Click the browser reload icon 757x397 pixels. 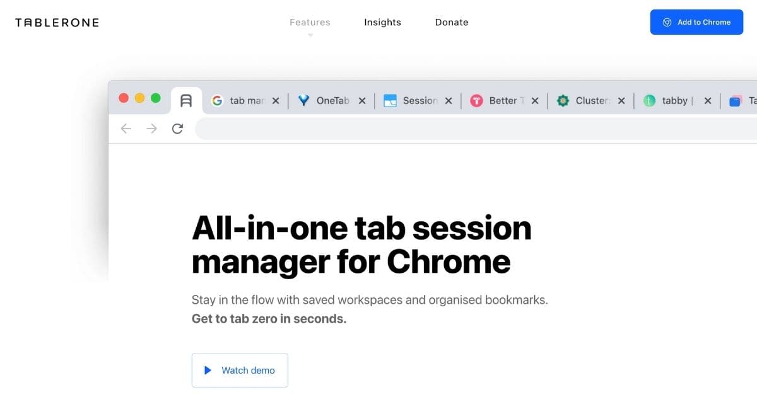(178, 129)
